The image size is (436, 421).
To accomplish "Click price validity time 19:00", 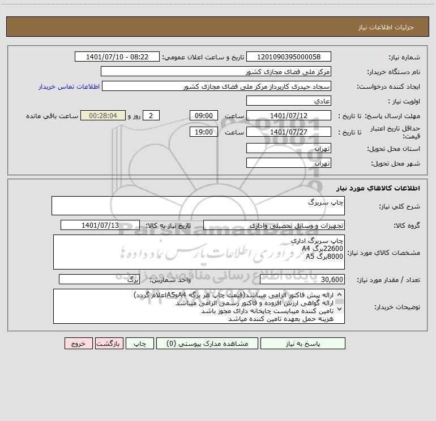I will [203, 132].
